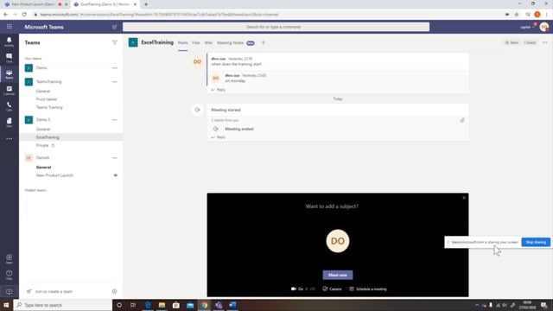Open Microsoft Edge from taskbar
This screenshot has width=553, height=311.
coord(148,305)
